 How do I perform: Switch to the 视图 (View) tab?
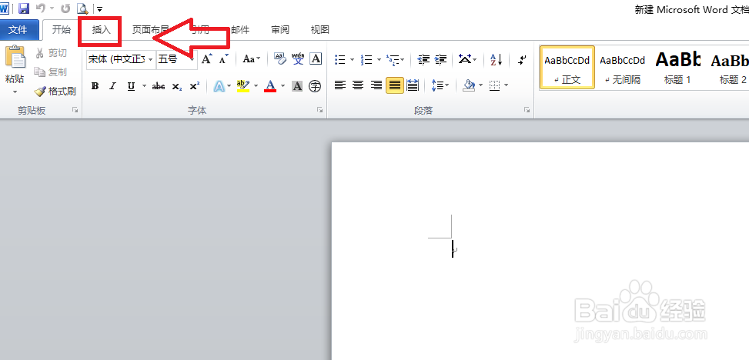pyautogui.click(x=320, y=29)
